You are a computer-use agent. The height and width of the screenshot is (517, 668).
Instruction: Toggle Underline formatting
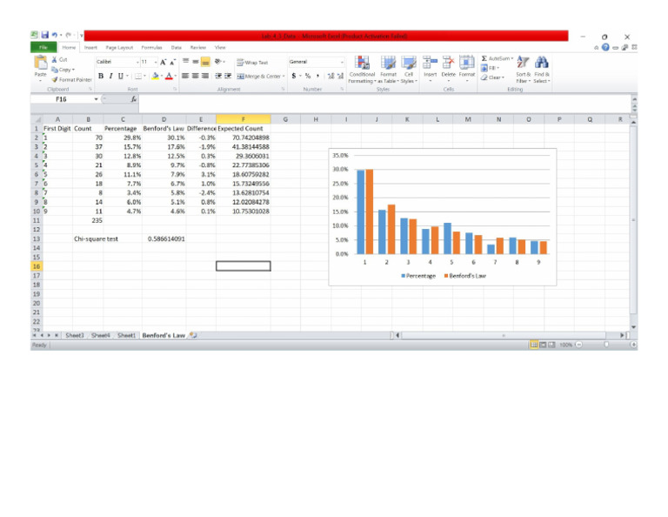(x=121, y=76)
